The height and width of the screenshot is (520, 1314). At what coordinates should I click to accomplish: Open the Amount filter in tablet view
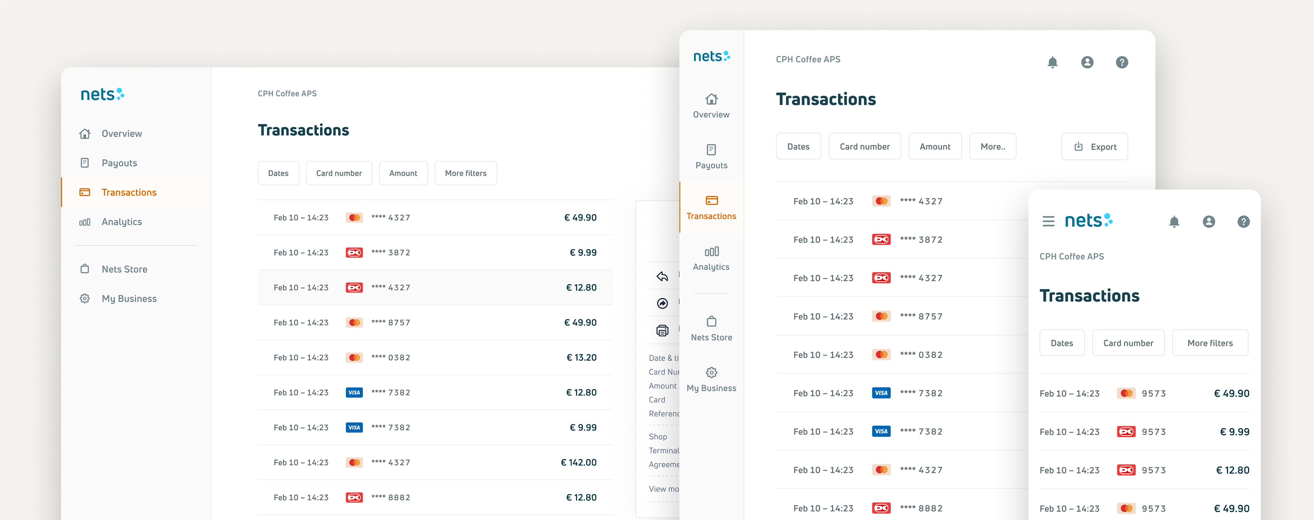coord(935,147)
